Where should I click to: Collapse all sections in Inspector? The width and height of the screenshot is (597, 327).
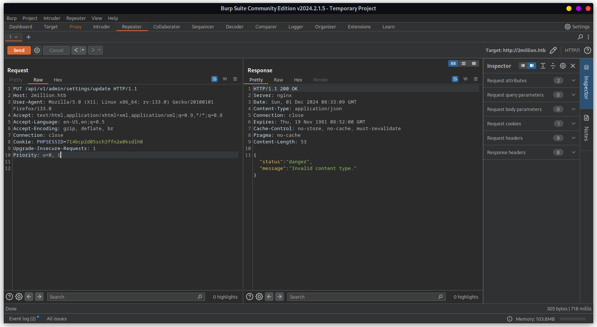pyautogui.click(x=553, y=66)
